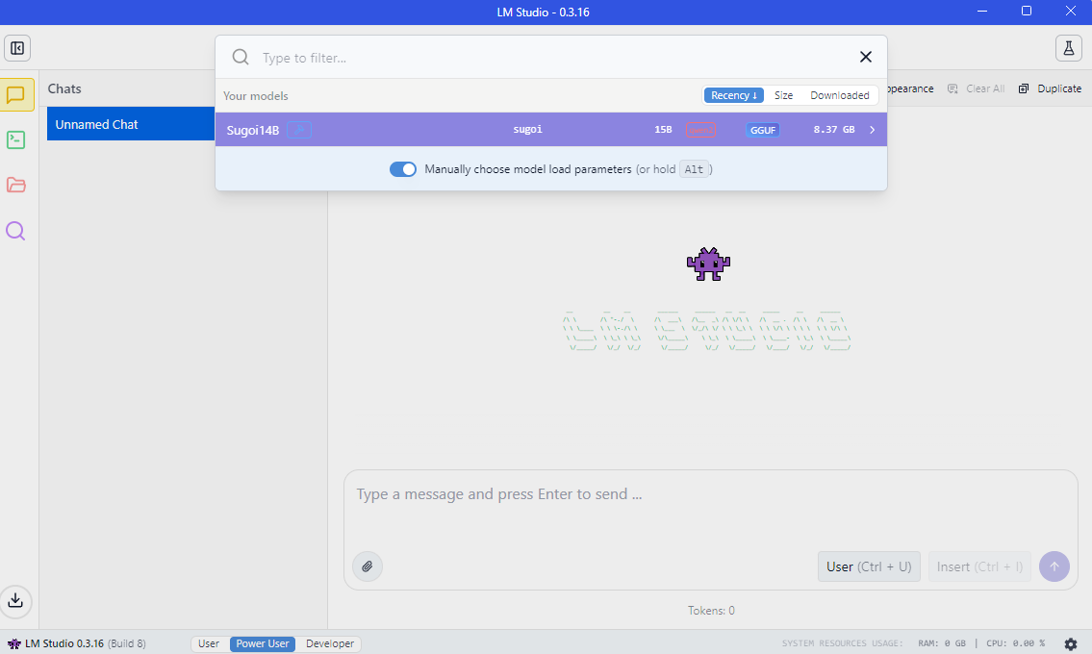Expand the Sugoi14B model row chevron
Screen dimensions: 1092x654
[x=872, y=130]
